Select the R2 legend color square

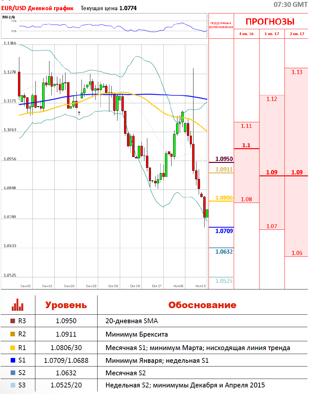click(13, 334)
